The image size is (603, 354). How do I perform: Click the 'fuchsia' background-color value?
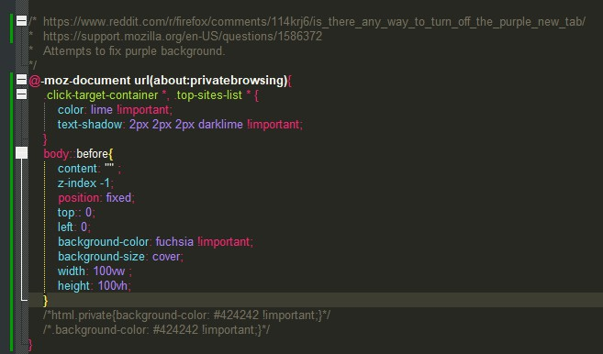click(174, 242)
